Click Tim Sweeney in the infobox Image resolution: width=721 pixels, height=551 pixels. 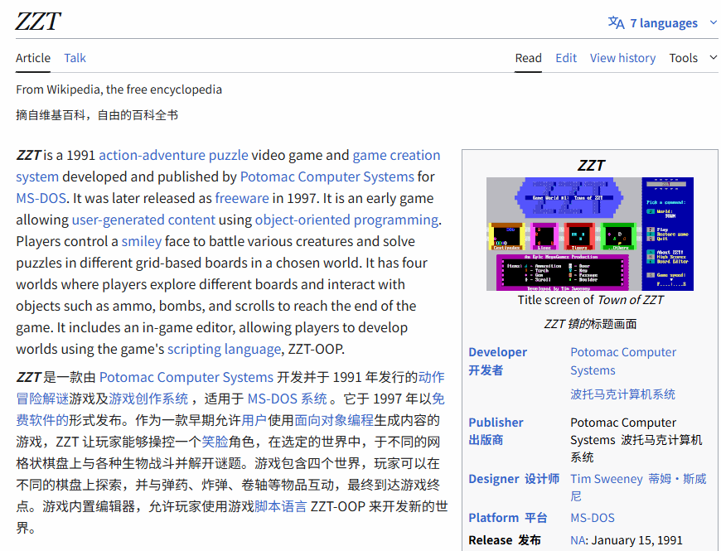click(607, 479)
